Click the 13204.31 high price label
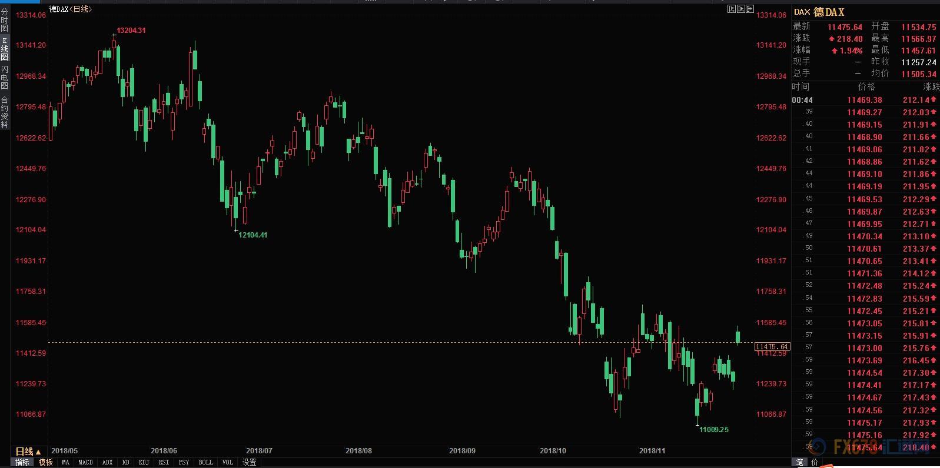This screenshot has width=940, height=468. [131, 31]
